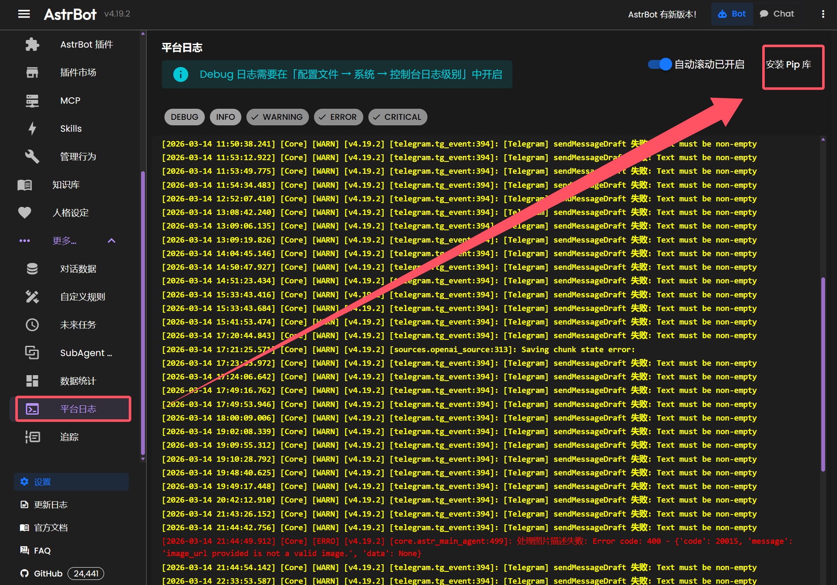
Task: Select the 人格设定 heart icon
Action: pyautogui.click(x=25, y=212)
